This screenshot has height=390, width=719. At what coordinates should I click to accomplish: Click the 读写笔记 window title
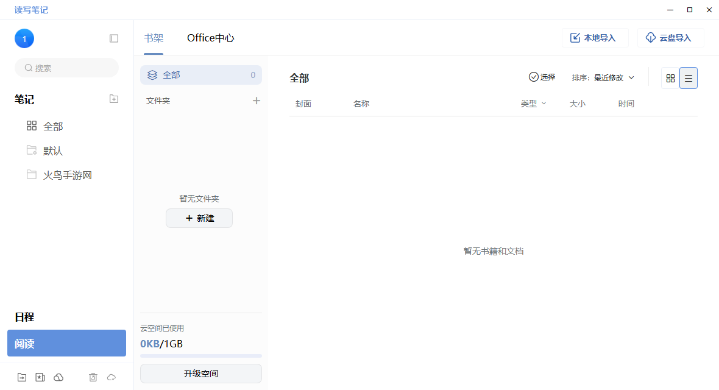tap(31, 10)
